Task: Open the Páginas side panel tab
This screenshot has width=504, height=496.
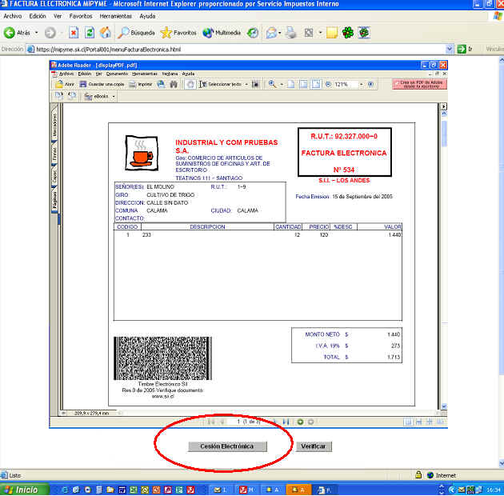Action: tap(54, 200)
